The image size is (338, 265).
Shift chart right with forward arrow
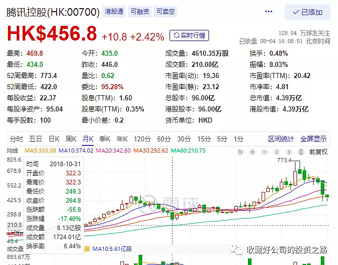289,152
